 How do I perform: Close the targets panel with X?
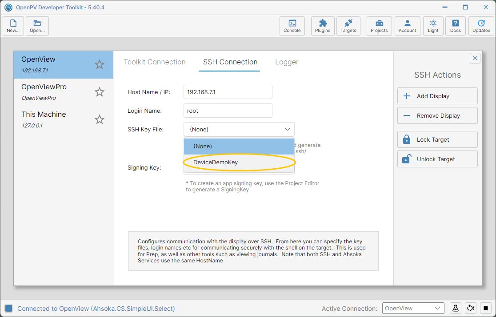(x=475, y=58)
